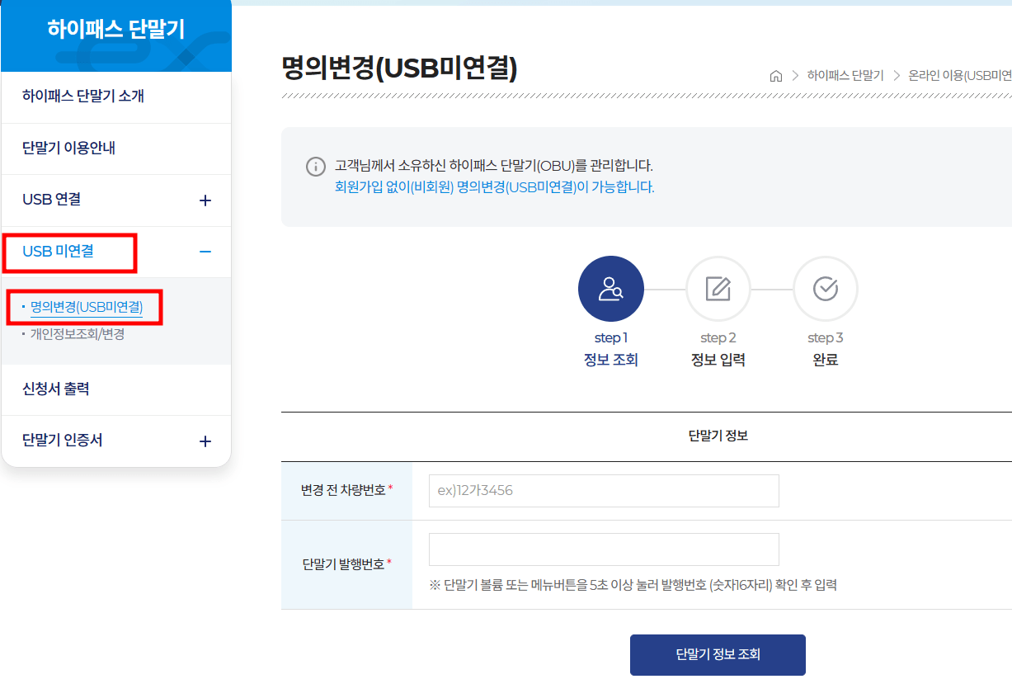Select the step 1 정보 조회 person icon

tap(610, 289)
